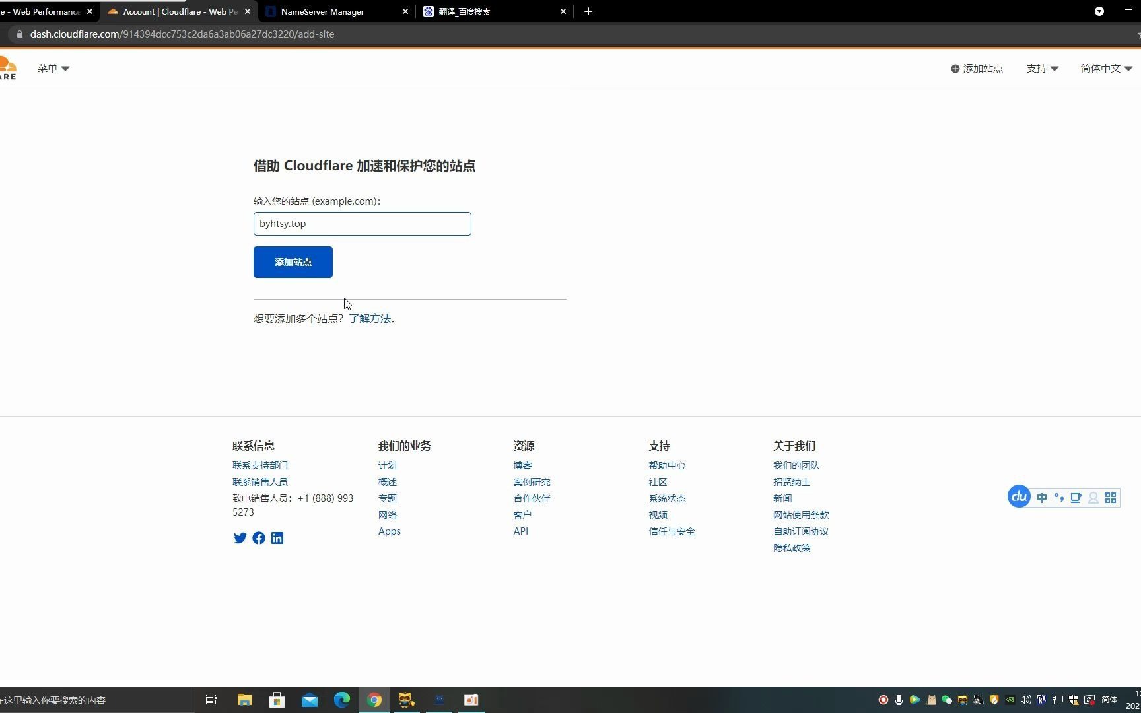
Task: Open Windows Task View on taskbar
Action: [x=211, y=700]
